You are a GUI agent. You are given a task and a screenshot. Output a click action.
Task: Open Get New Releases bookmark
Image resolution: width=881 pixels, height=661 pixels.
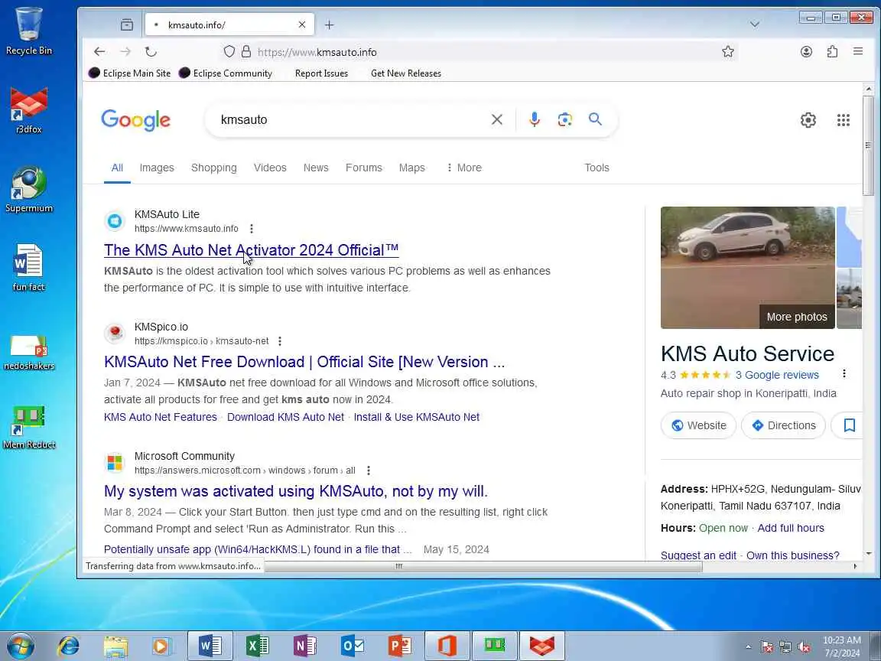click(x=405, y=73)
